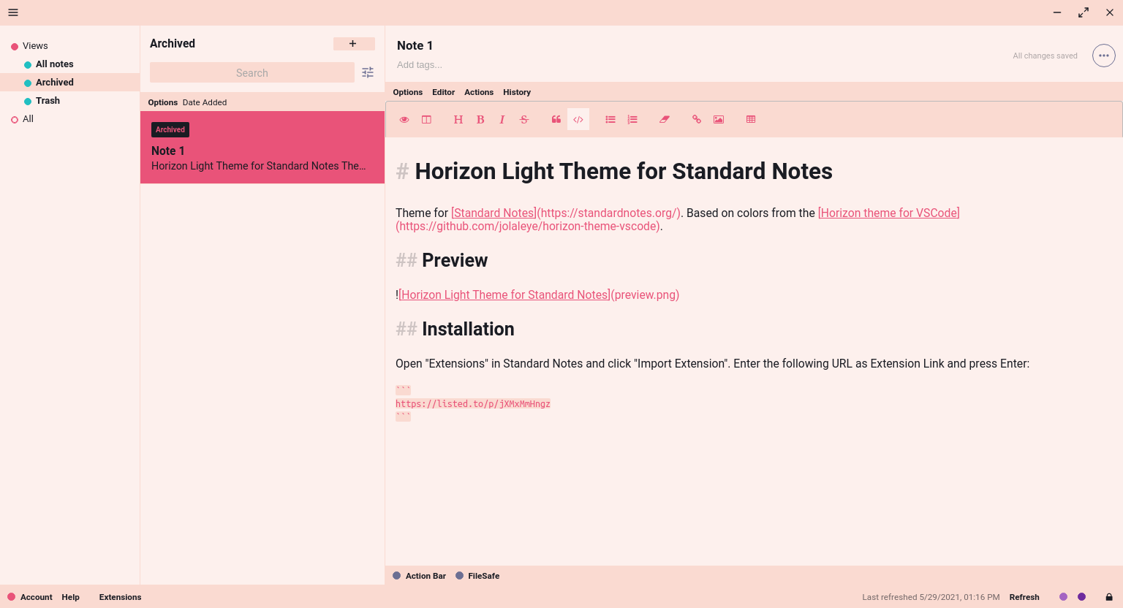Click the Horizon theme for VSCode link
Viewport: 1123px width, 608px height.
pyautogui.click(x=889, y=213)
